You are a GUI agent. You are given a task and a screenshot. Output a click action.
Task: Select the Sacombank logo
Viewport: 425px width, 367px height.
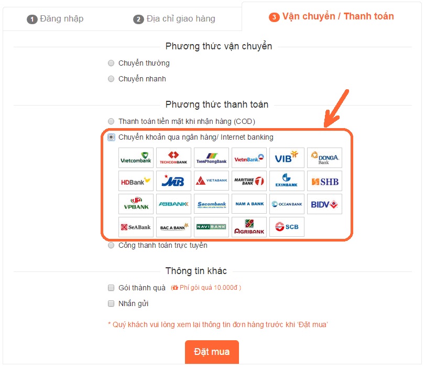point(211,204)
